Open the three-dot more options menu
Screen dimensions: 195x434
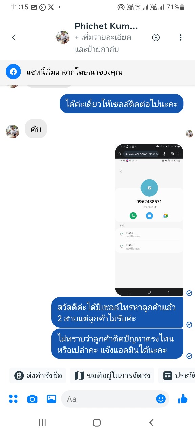click(x=181, y=37)
